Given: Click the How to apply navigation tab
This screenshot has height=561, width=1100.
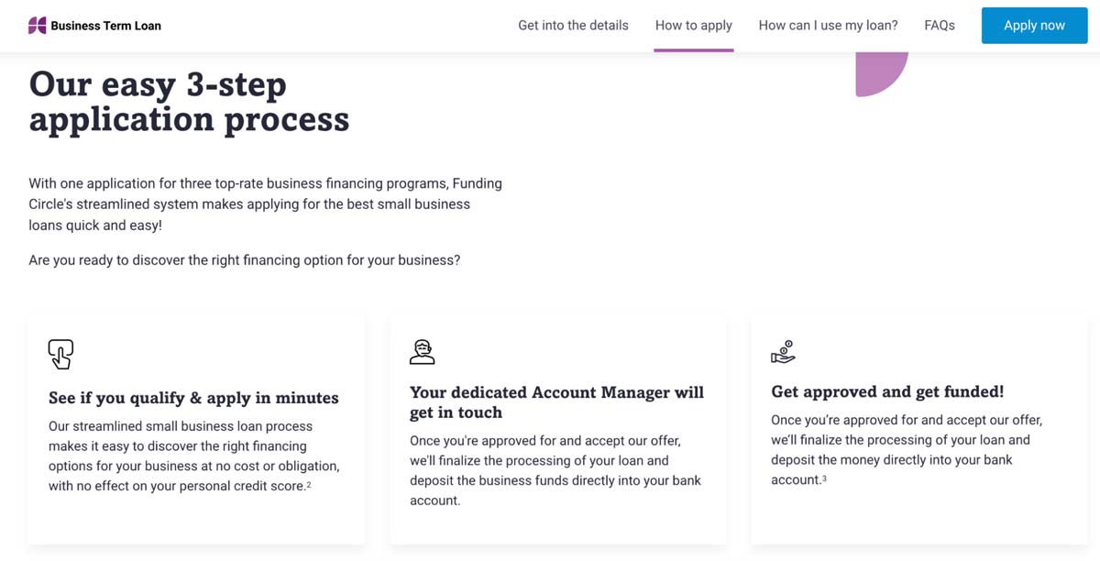Looking at the screenshot, I should click(x=694, y=25).
